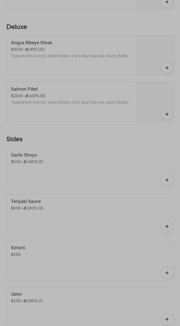Viewport: 180px width, 326px height.
Task: Select the Teriyaki Sauce item name
Action: tap(26, 202)
